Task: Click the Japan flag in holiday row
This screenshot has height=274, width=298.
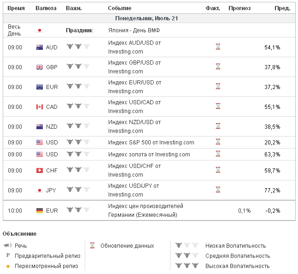Action: pyautogui.click(x=40, y=30)
